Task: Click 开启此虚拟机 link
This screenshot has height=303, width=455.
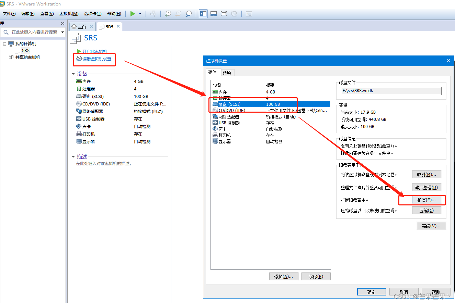Action: (95, 51)
